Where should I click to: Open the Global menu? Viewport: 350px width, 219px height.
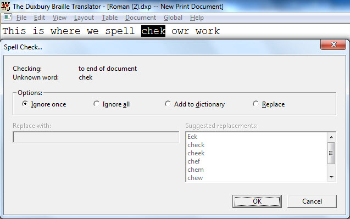click(173, 18)
